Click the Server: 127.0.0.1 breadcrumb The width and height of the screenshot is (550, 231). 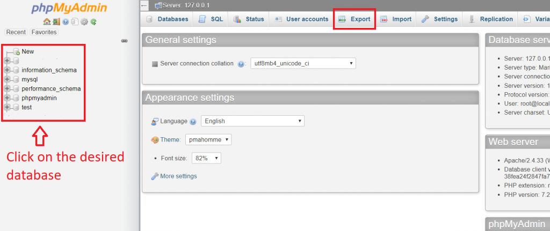pos(185,5)
